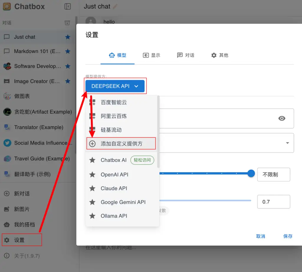The width and height of the screenshot is (302, 272).
Task: Expand the model selection dropdown
Action: tap(287, 143)
